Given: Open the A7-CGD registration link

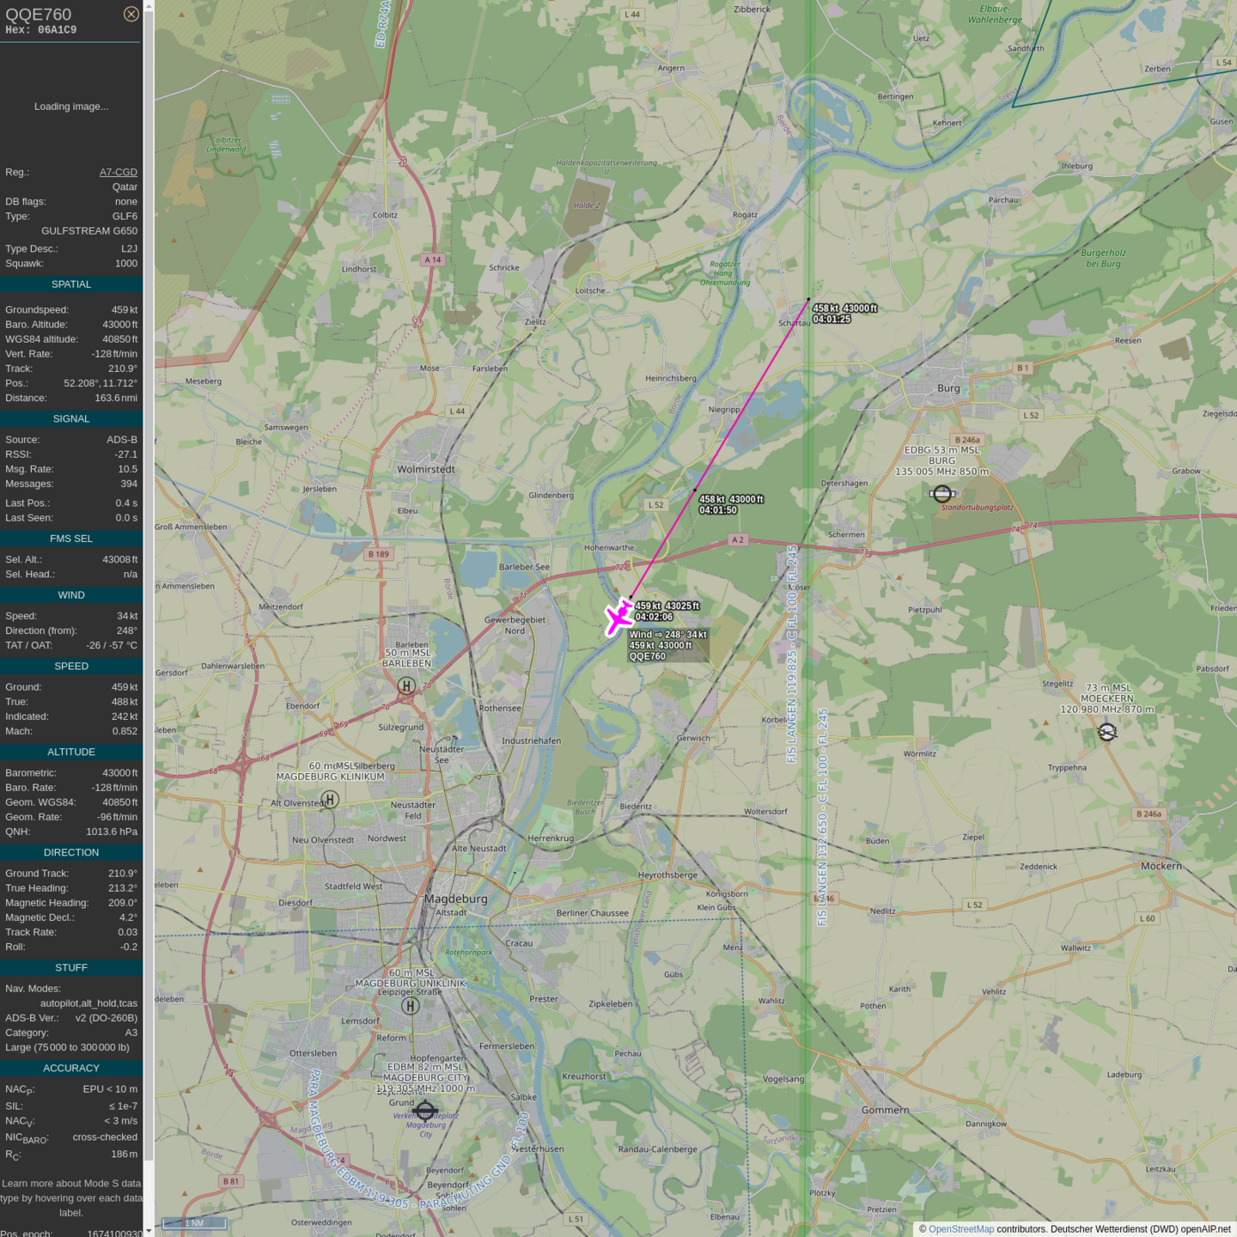Looking at the screenshot, I should (118, 172).
